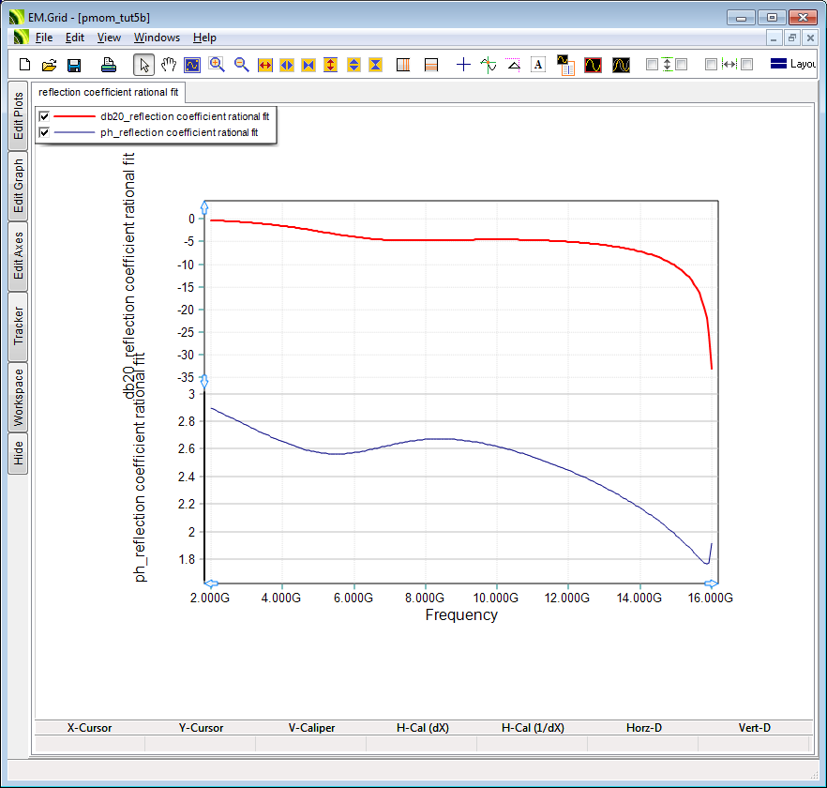Screen dimensions: 827x788
Task: Expand the Edit Axes side panel
Action: [18, 255]
